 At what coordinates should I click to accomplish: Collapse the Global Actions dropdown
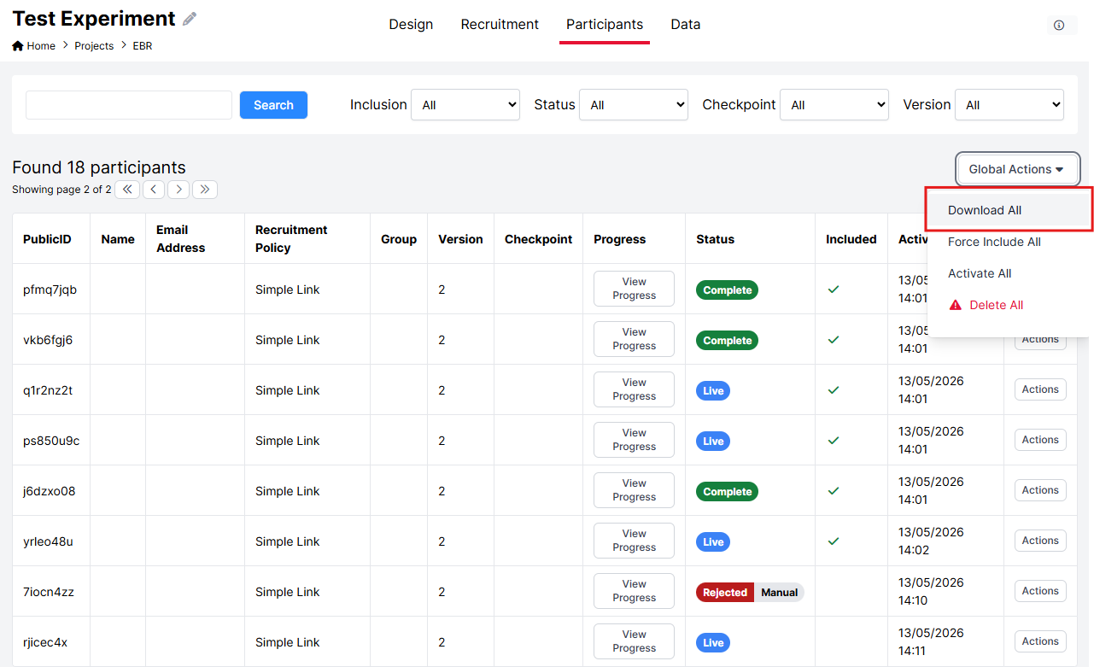coord(1018,169)
